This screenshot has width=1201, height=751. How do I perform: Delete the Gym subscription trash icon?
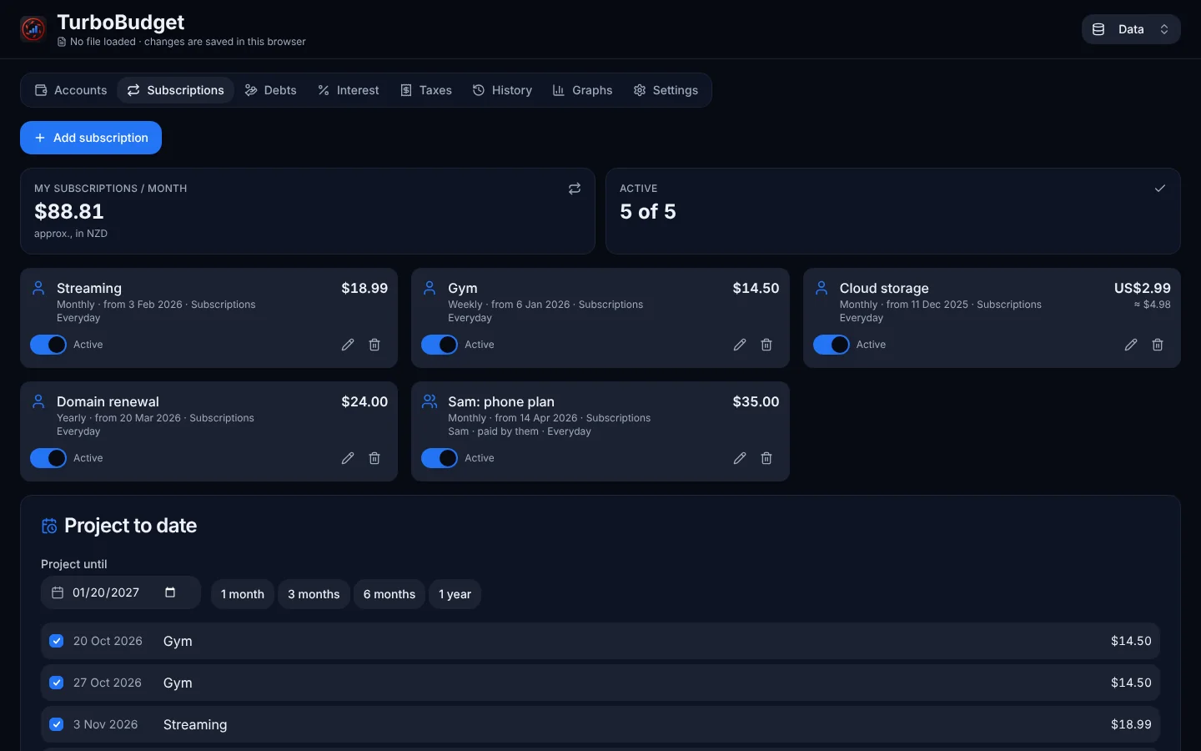766,345
